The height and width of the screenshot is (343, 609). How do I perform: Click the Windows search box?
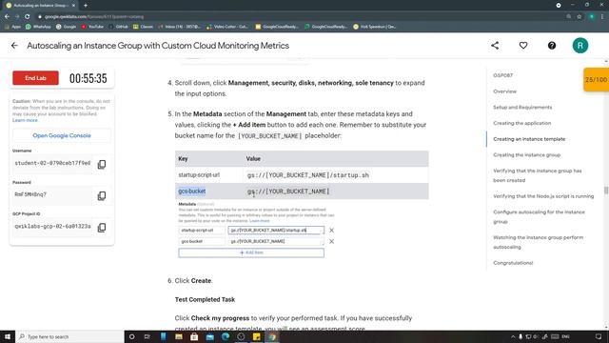69,336
